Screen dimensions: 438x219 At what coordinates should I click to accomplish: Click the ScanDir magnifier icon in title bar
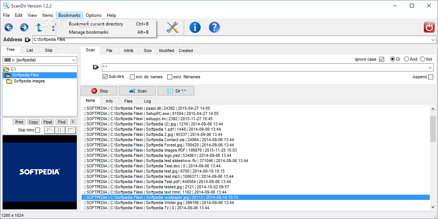[x=6, y=6]
